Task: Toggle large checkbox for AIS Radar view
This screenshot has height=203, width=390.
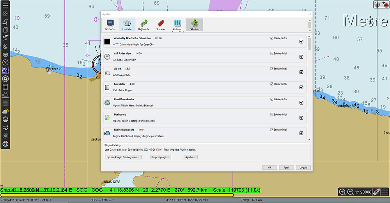Action: click(301, 57)
